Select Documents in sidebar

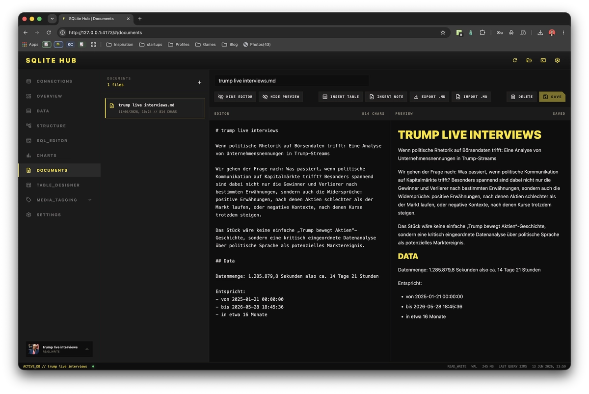coord(59,170)
